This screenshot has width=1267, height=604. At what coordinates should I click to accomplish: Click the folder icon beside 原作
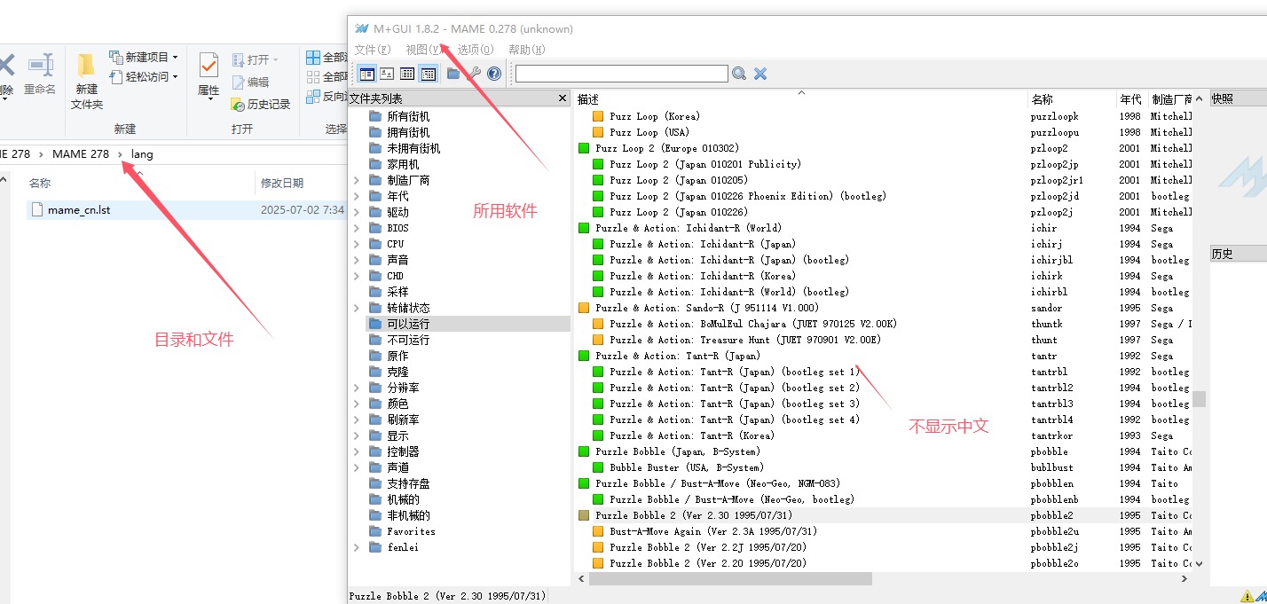(x=375, y=356)
